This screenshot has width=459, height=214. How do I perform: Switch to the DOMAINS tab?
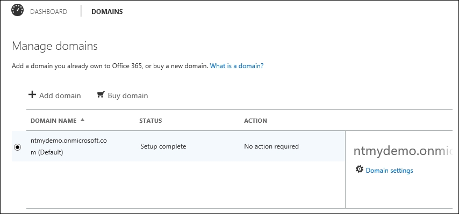pos(107,12)
